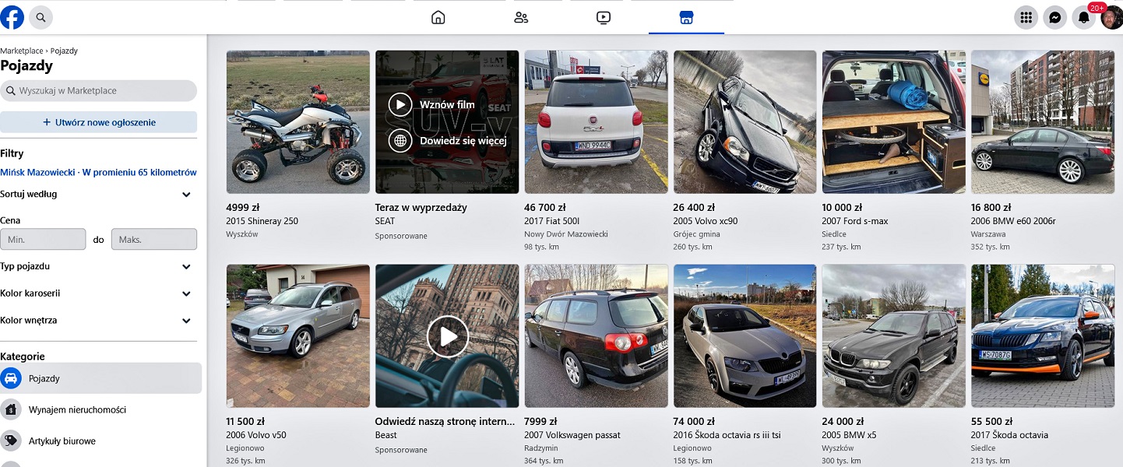Click the 2006 BMW e60 2006r title
Viewport: 1123px width, 467px height.
[x=1013, y=221]
